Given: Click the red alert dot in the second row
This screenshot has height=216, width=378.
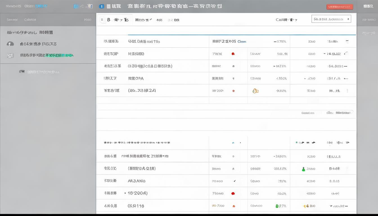Looking at the screenshot, I should (x=233, y=53).
